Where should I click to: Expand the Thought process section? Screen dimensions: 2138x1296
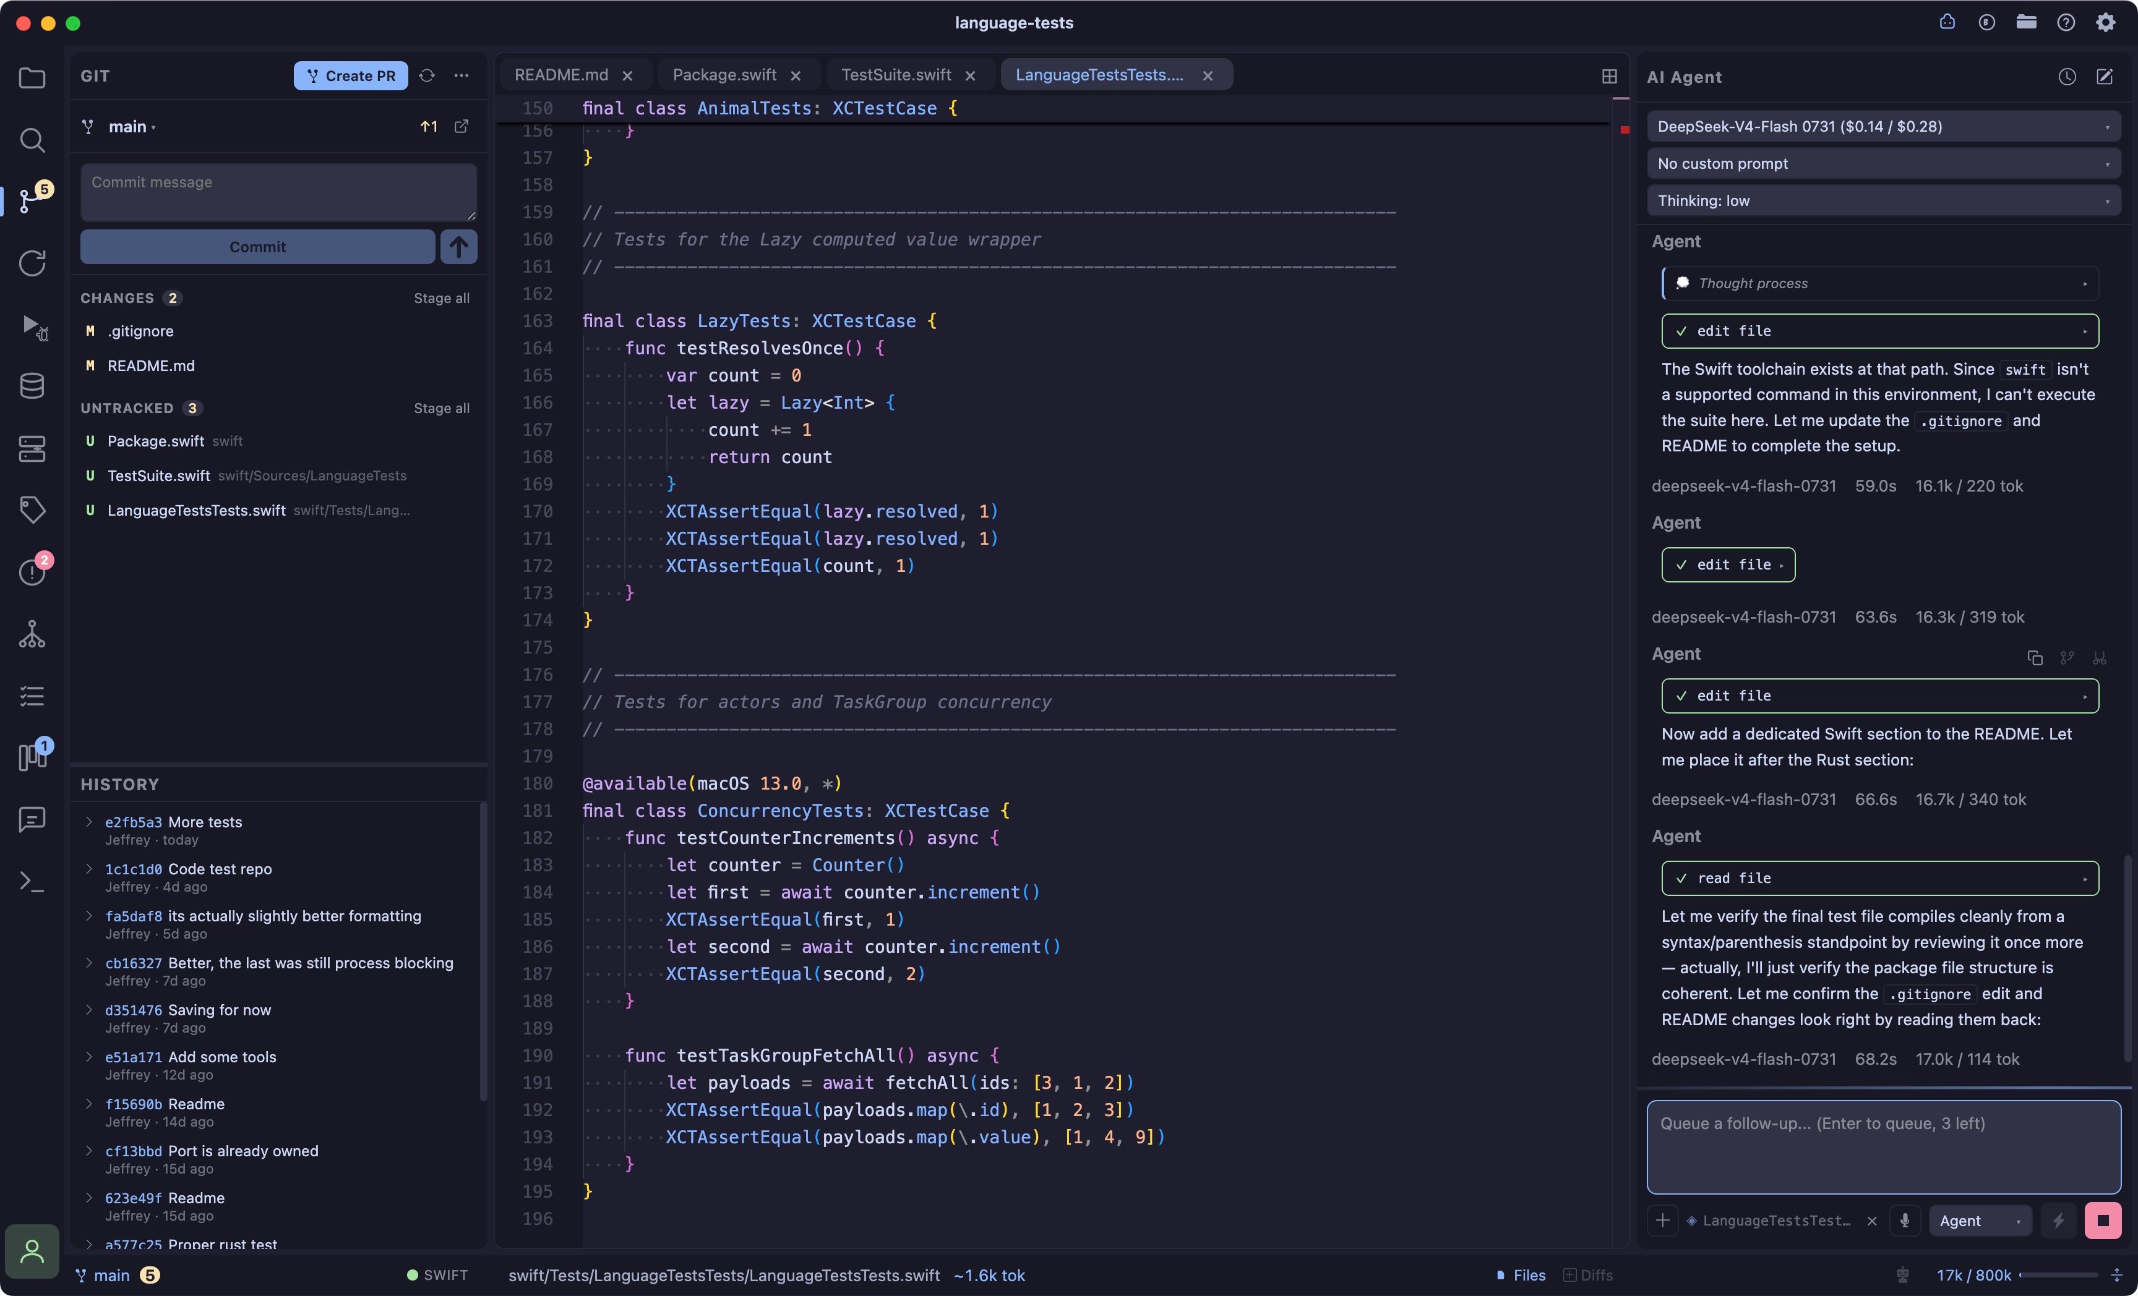pos(1879,284)
